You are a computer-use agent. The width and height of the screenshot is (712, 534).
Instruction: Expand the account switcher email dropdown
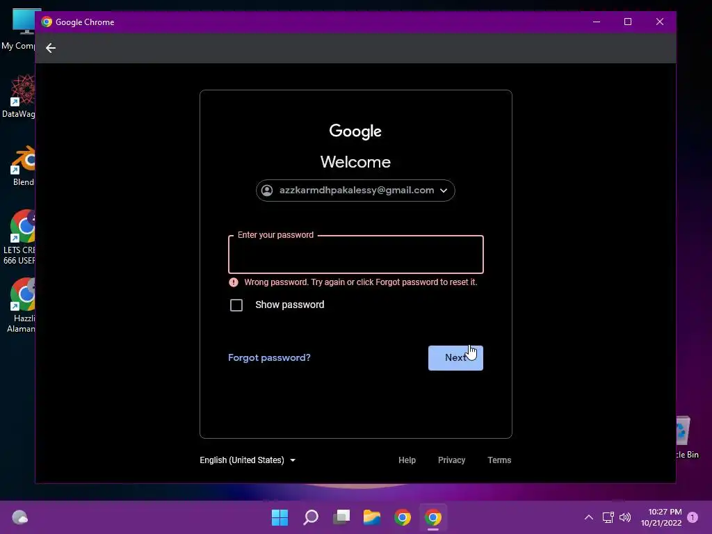(355, 191)
